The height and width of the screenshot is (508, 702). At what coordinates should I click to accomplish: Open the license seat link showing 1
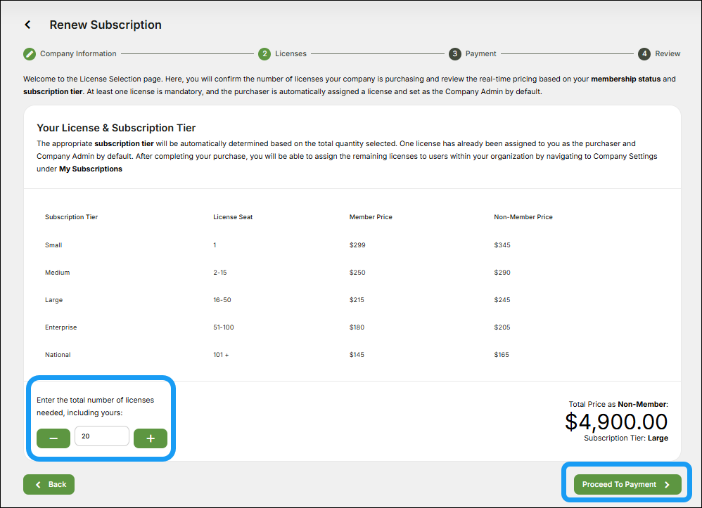pyautogui.click(x=215, y=245)
